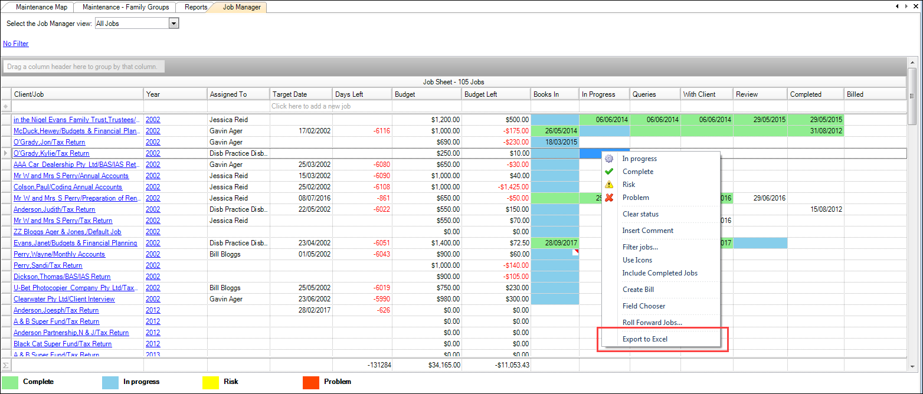Open the Reports tab
The width and height of the screenshot is (923, 394).
tap(195, 7)
